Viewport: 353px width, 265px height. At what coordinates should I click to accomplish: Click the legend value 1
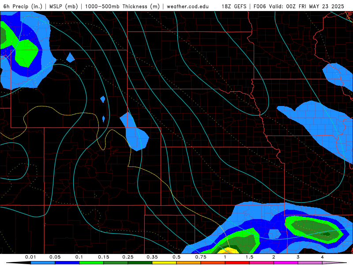tap(225, 257)
